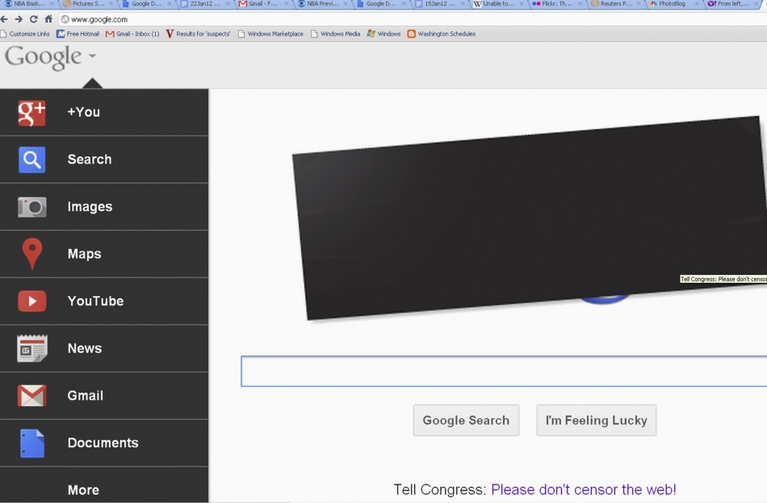767x503 pixels.
Task: Click the blacked-out Google doodle logo
Action: [530, 218]
